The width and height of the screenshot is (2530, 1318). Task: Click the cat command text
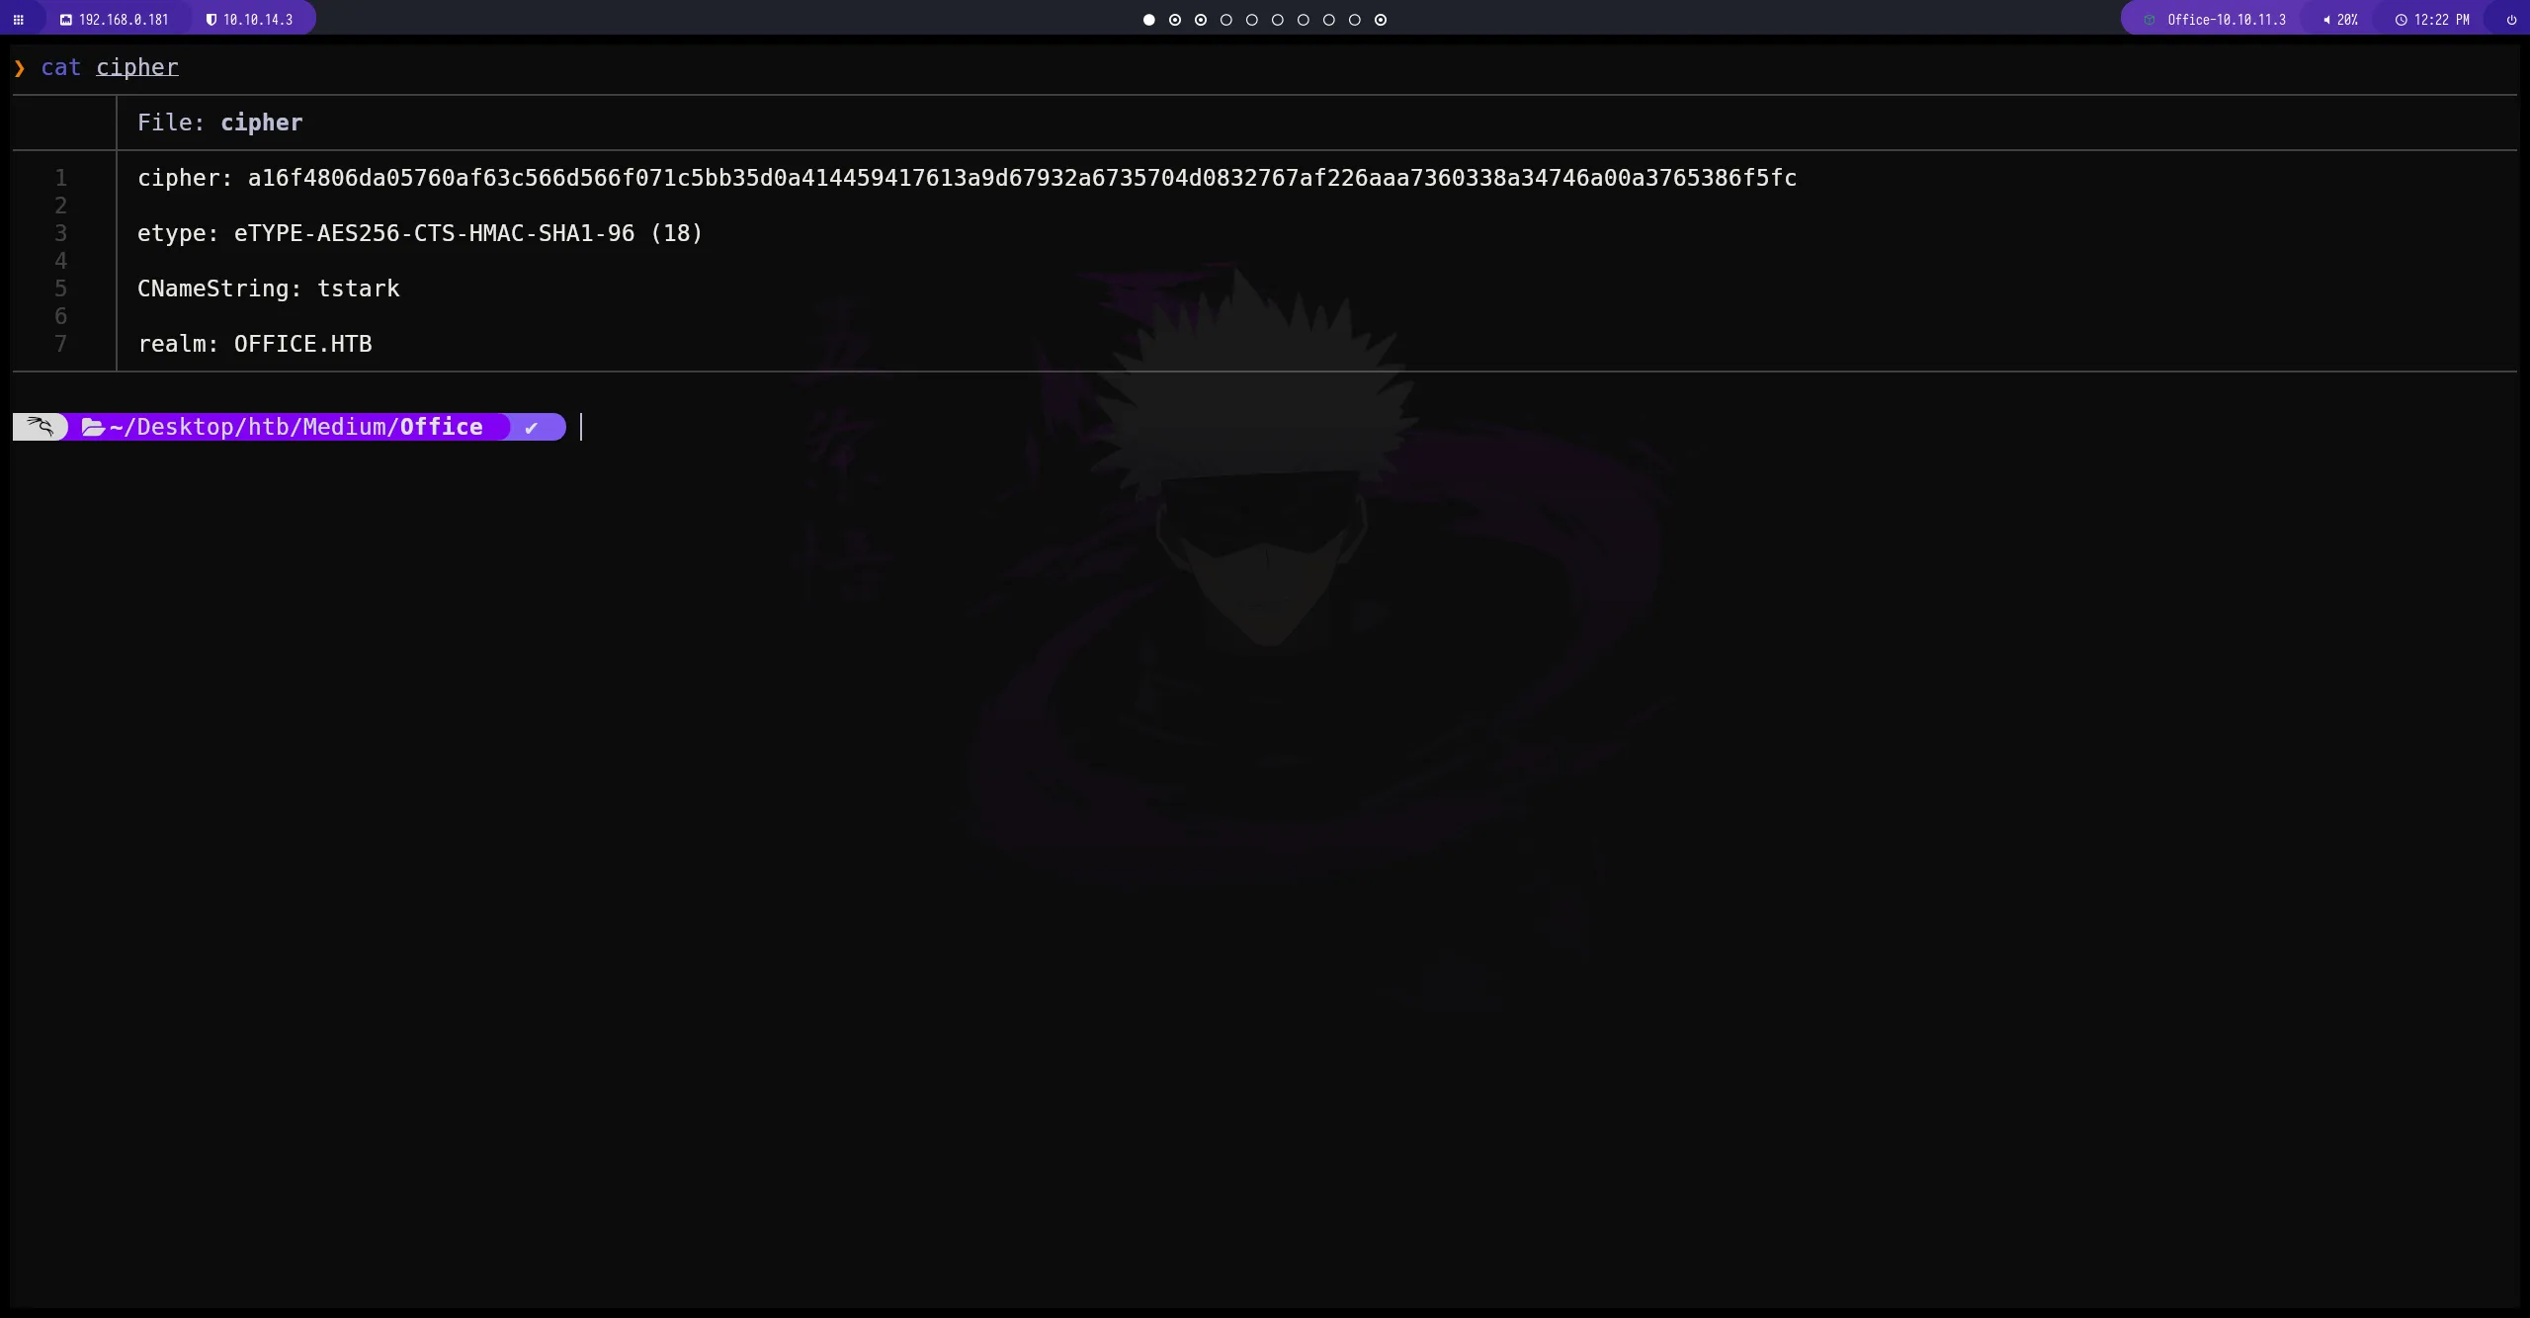click(x=60, y=67)
